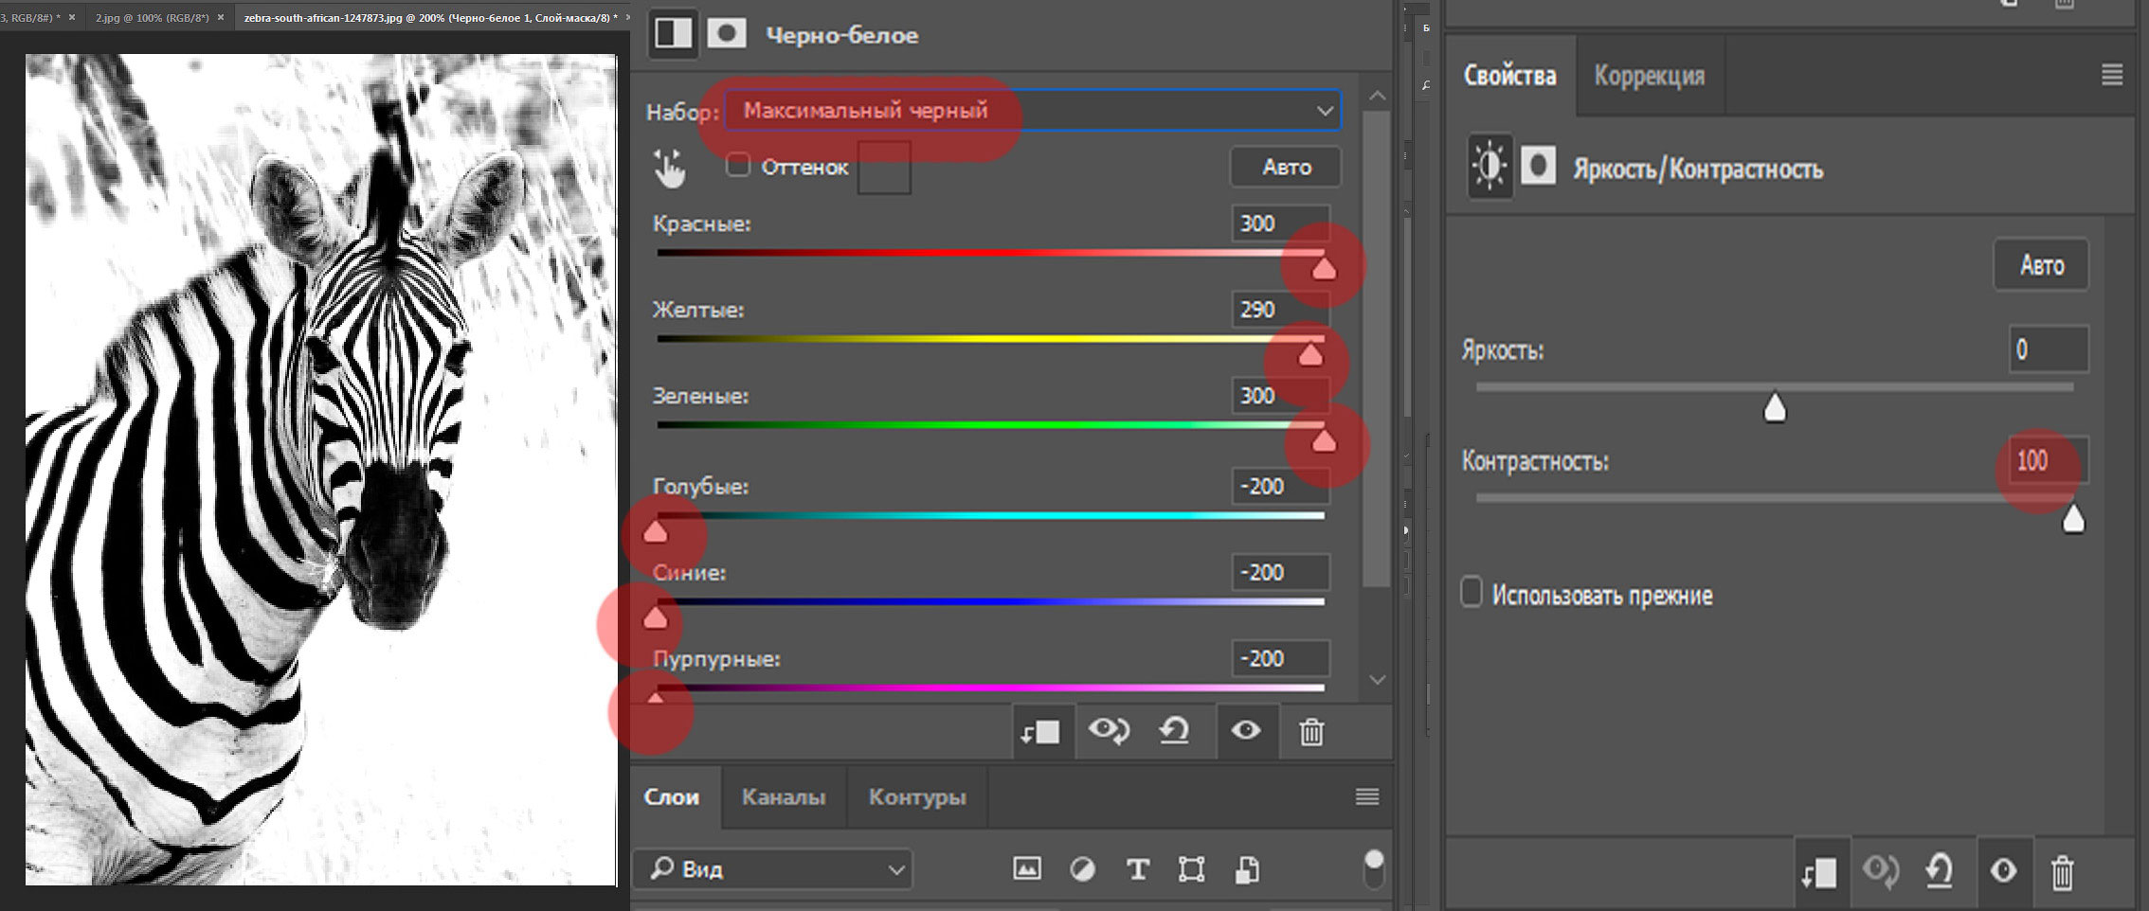The width and height of the screenshot is (2149, 911).
Task: Delete the Черно-белое adjustment layer
Action: click(1311, 731)
